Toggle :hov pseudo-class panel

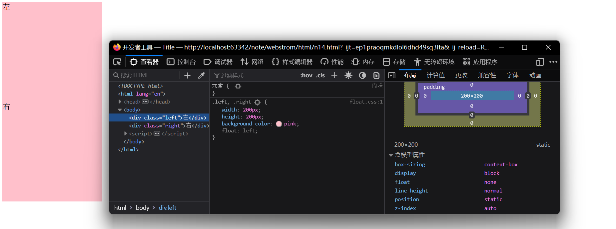(306, 76)
